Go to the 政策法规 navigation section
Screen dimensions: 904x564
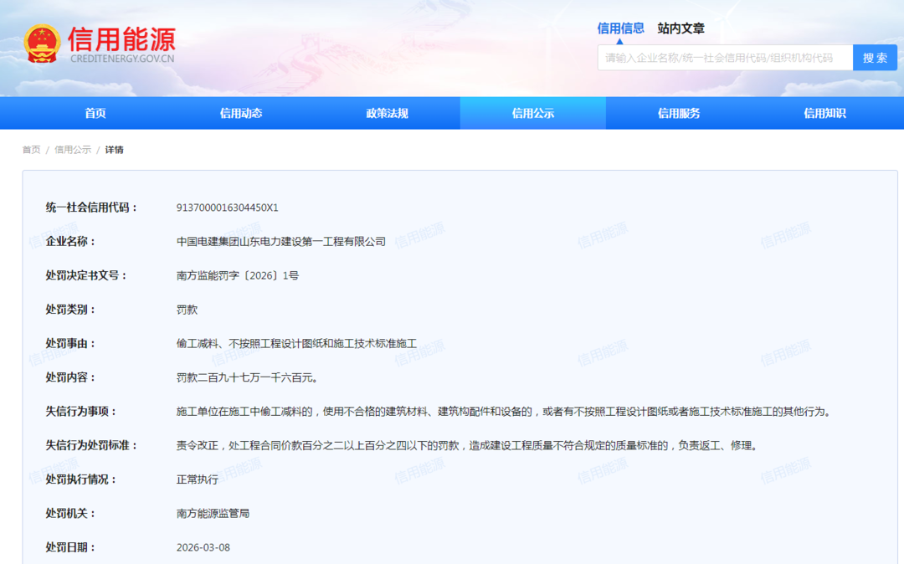[387, 114]
